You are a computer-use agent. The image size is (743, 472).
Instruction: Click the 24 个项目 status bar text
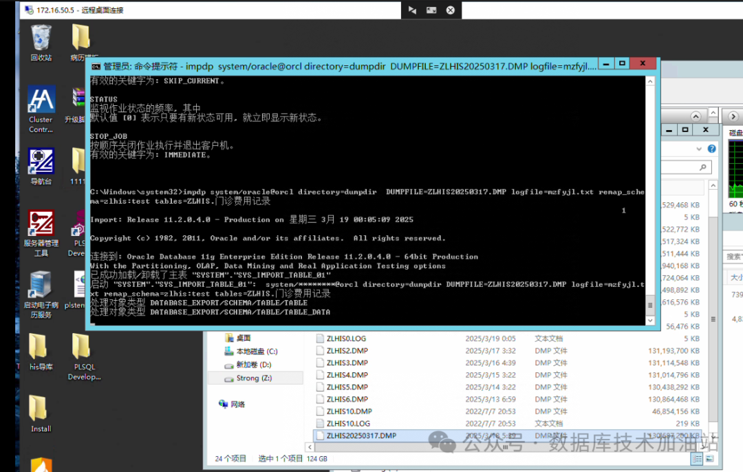230,459
